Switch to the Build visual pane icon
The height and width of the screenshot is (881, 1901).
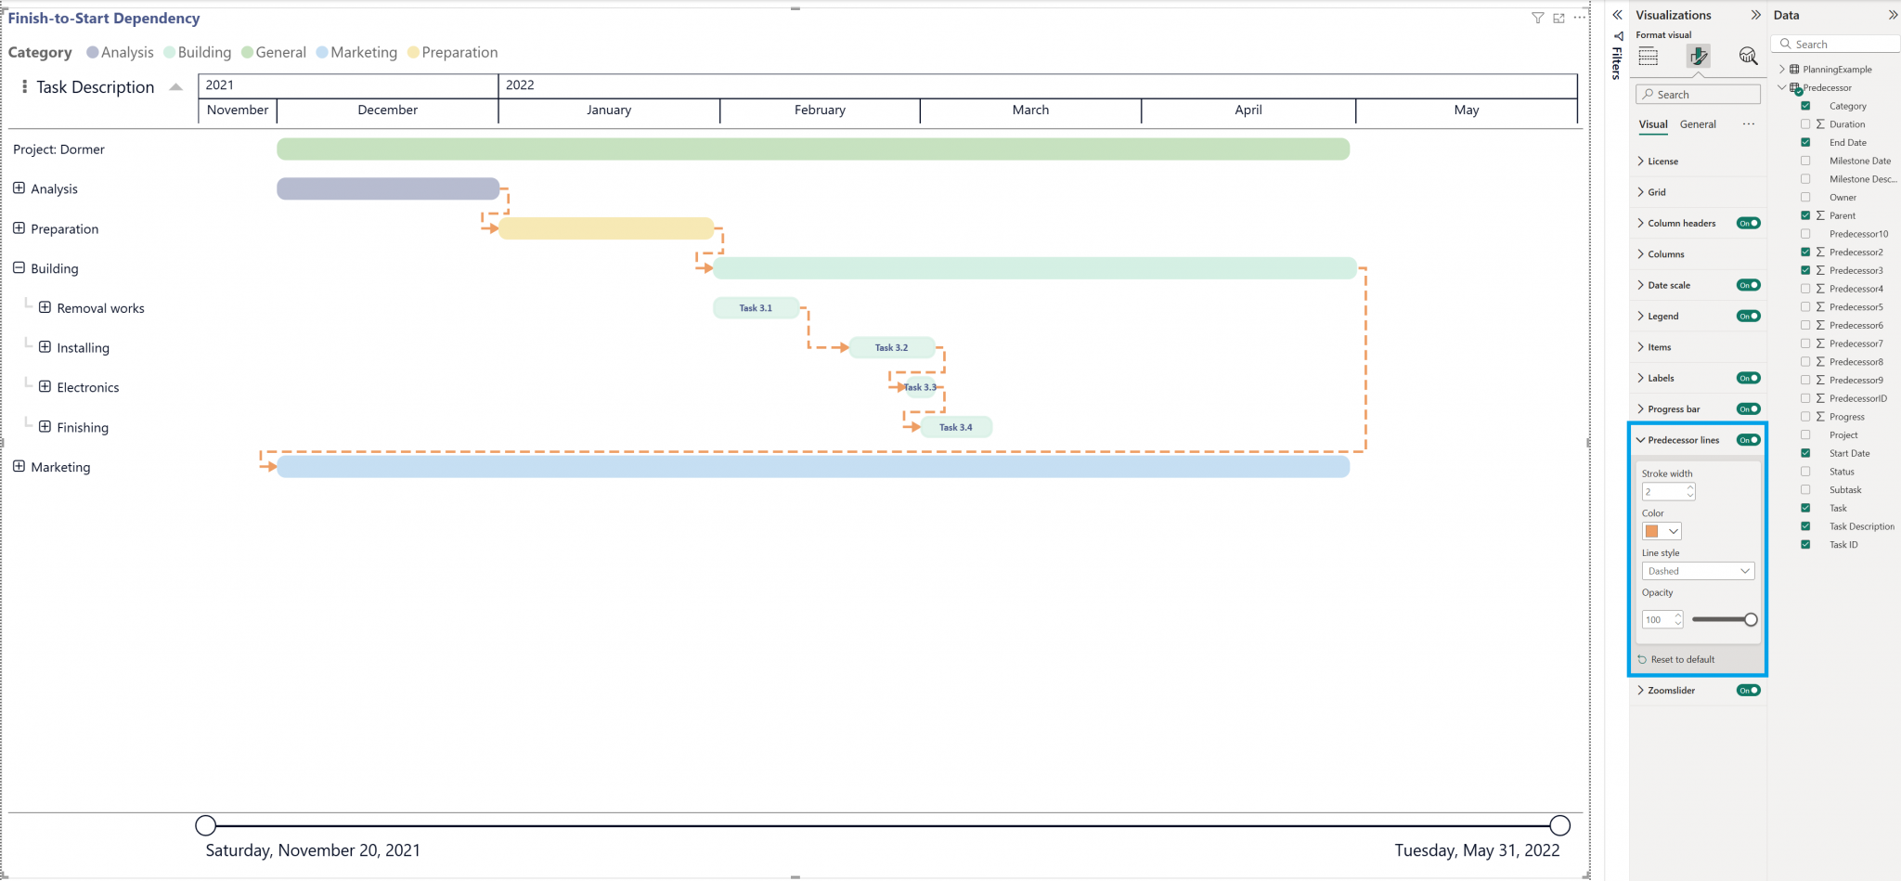[1649, 57]
